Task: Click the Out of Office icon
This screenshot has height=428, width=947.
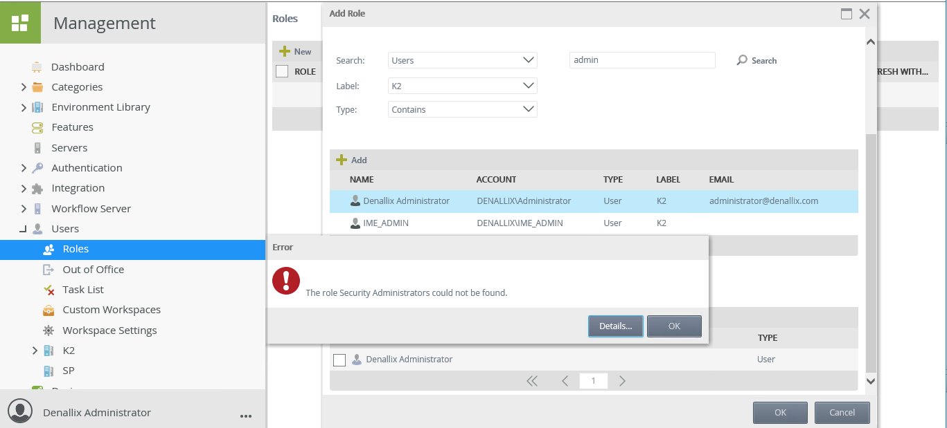Action: [x=48, y=270]
